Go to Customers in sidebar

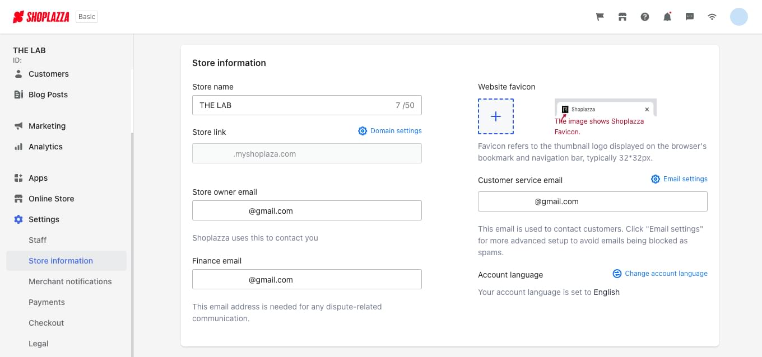pyautogui.click(x=48, y=74)
